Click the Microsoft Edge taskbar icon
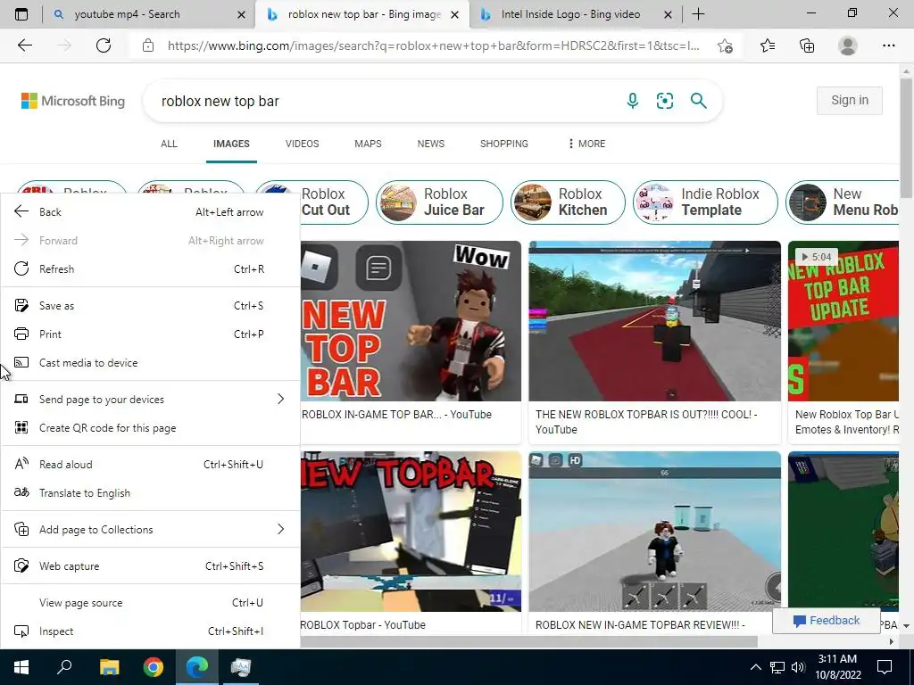This screenshot has width=914, height=685. tap(197, 667)
